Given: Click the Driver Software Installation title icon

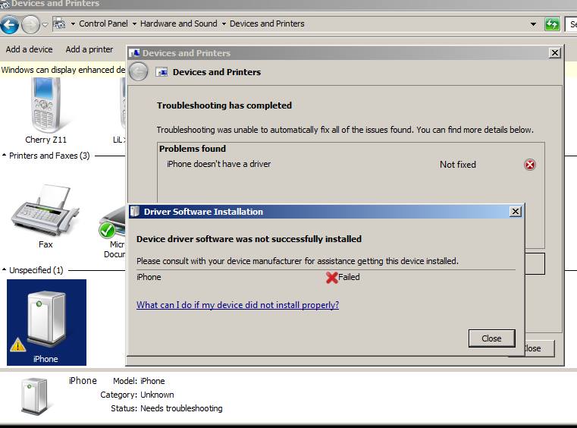Looking at the screenshot, I should 135,212.
